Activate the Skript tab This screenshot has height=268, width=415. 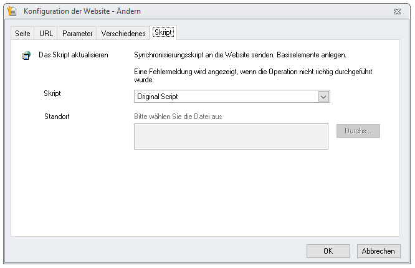click(x=163, y=32)
